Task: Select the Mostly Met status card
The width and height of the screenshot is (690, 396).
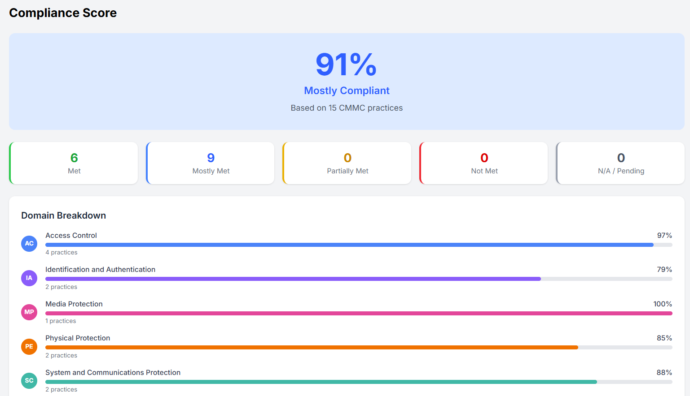Action: click(x=211, y=163)
